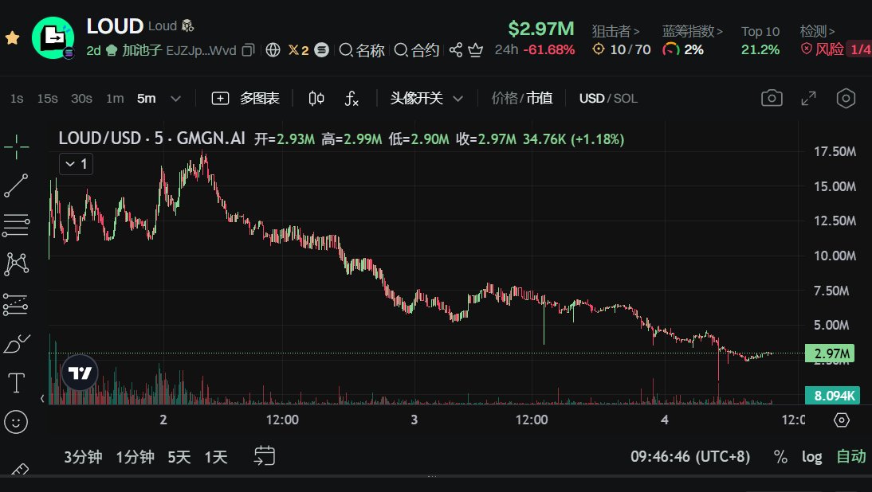The height and width of the screenshot is (492, 872).
Task: Click the share icon
Action: tap(455, 50)
